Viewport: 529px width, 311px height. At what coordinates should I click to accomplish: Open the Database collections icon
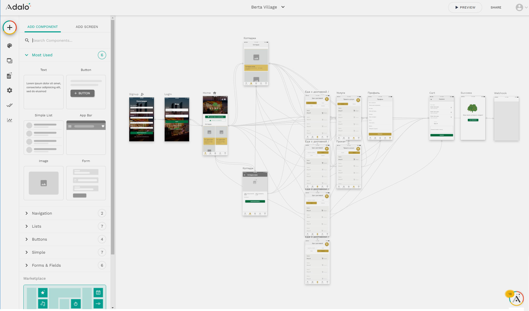point(10,76)
